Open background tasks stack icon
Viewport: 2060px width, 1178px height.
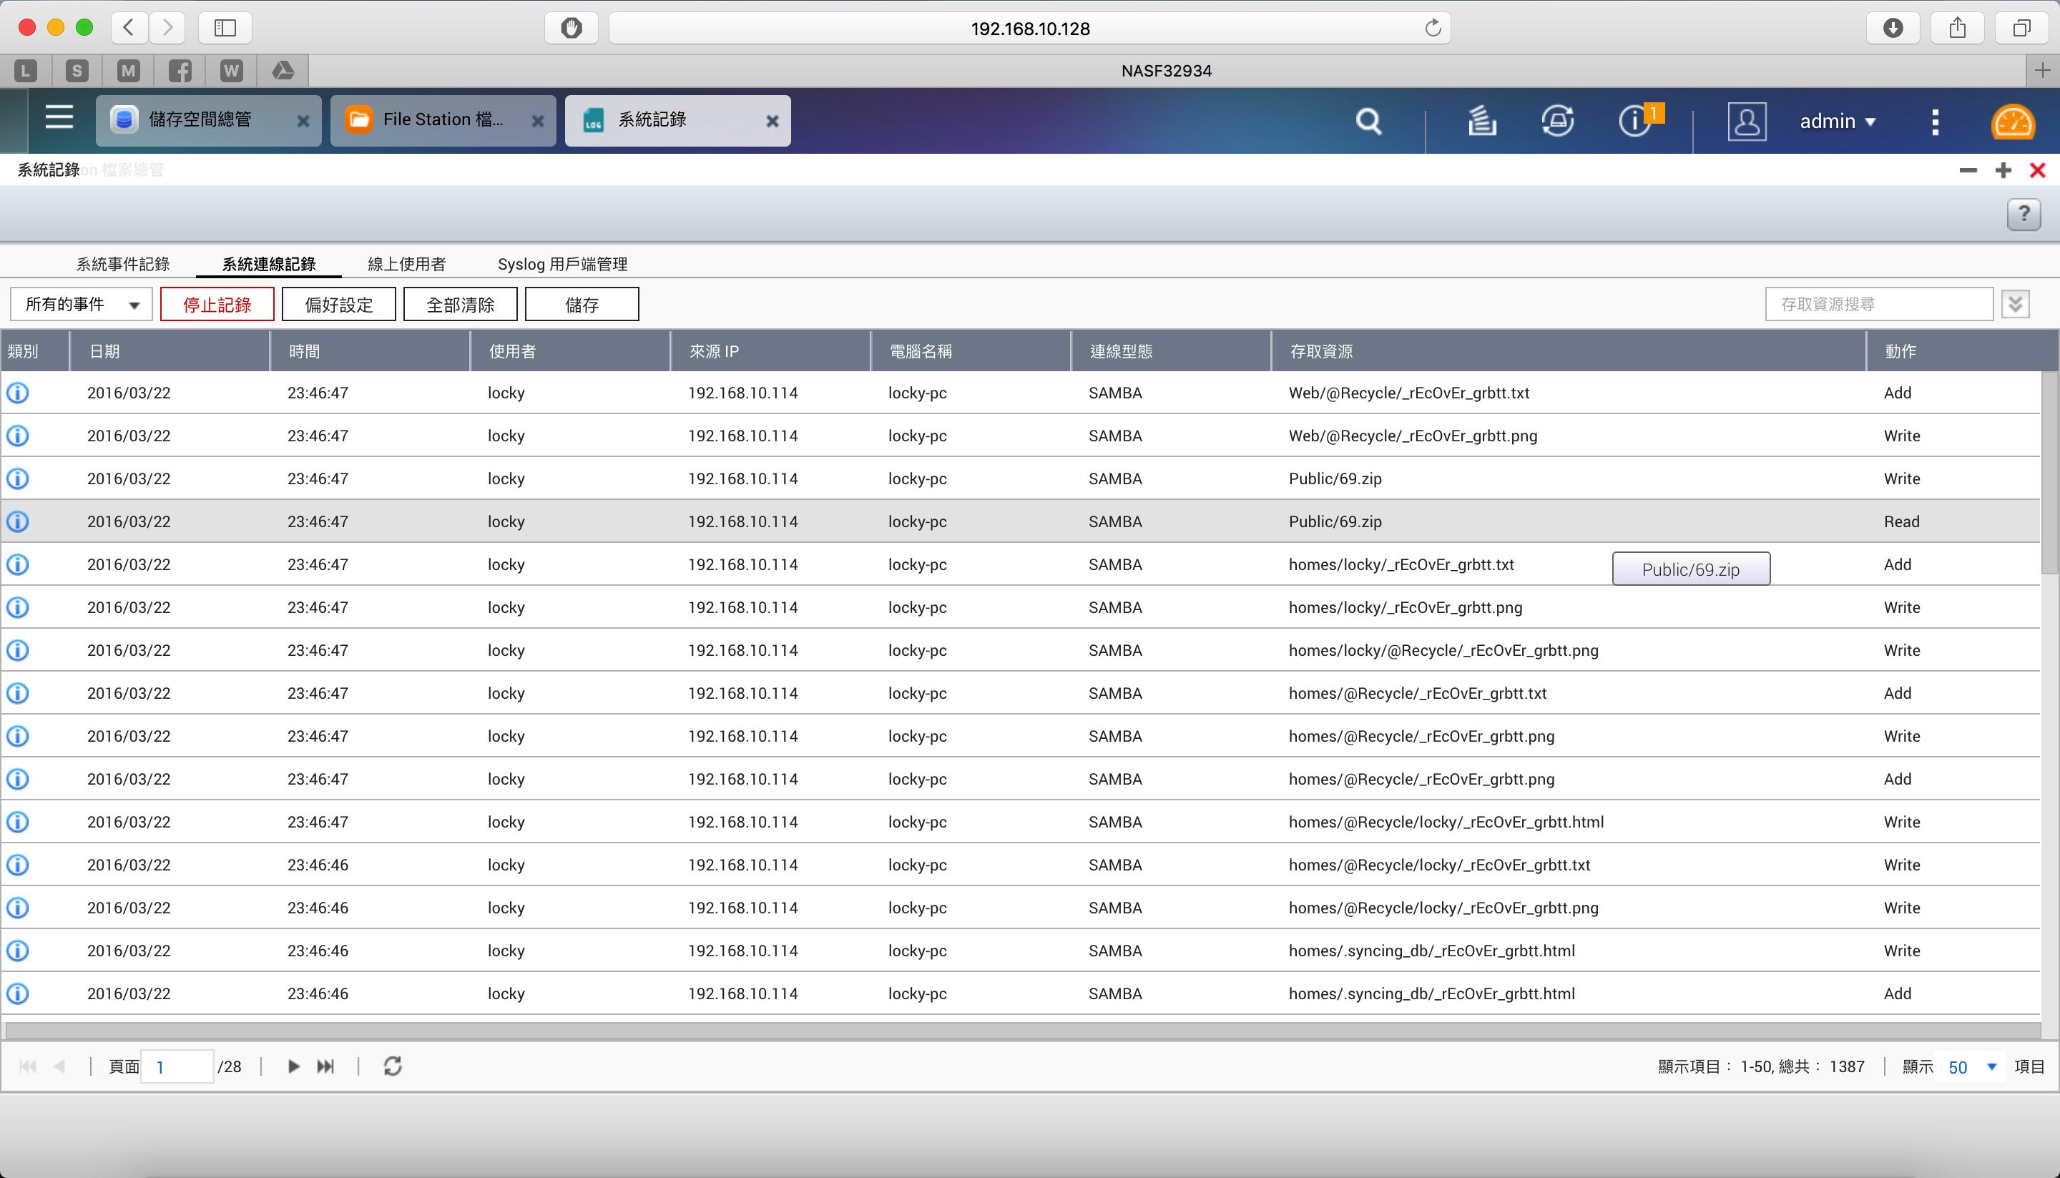pos(1481,121)
